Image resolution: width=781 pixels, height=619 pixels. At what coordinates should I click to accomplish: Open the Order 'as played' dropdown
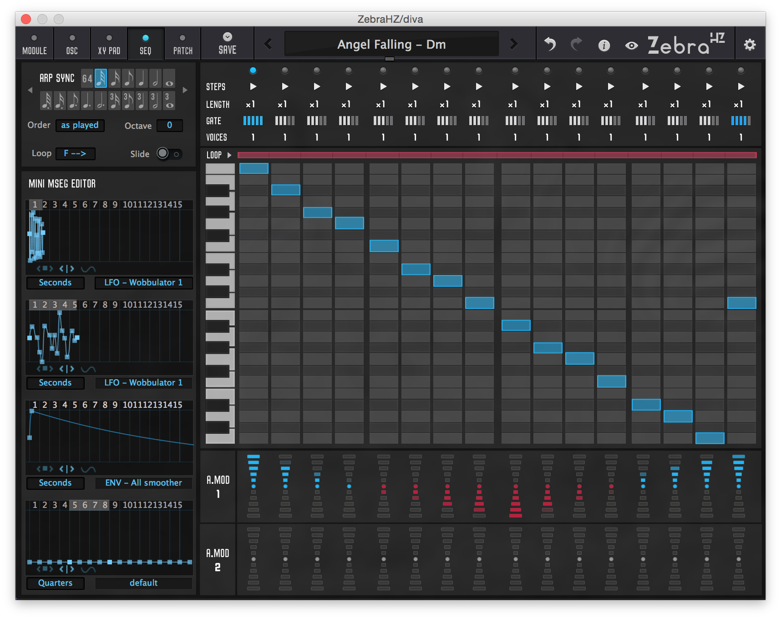(x=80, y=125)
